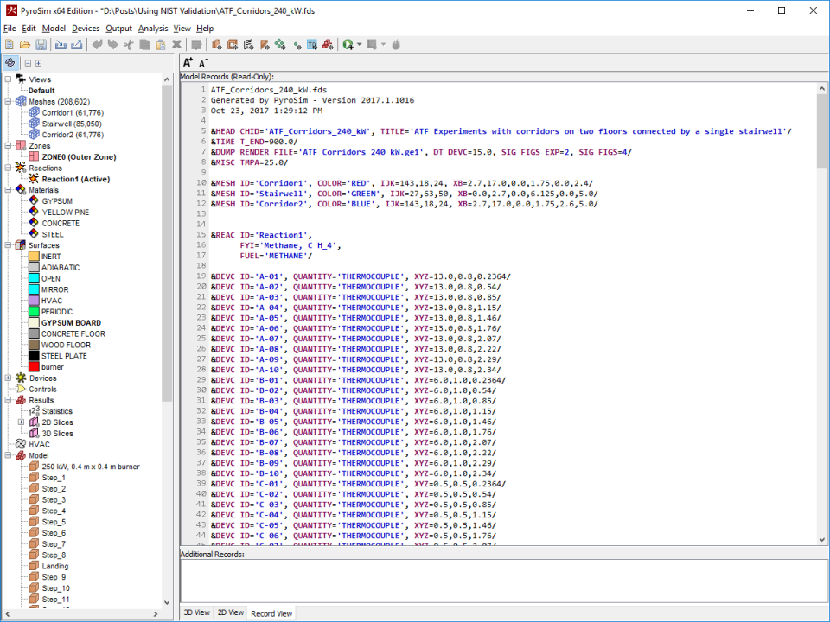830x622 pixels.
Task: Click the Additional Records input area
Action: (501, 579)
